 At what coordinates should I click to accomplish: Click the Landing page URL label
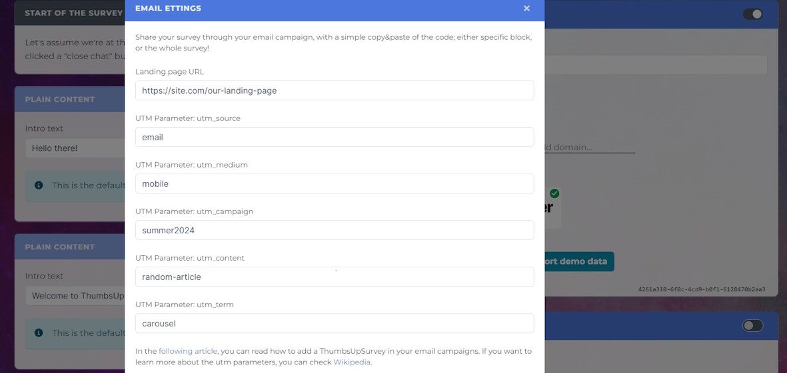tap(170, 72)
